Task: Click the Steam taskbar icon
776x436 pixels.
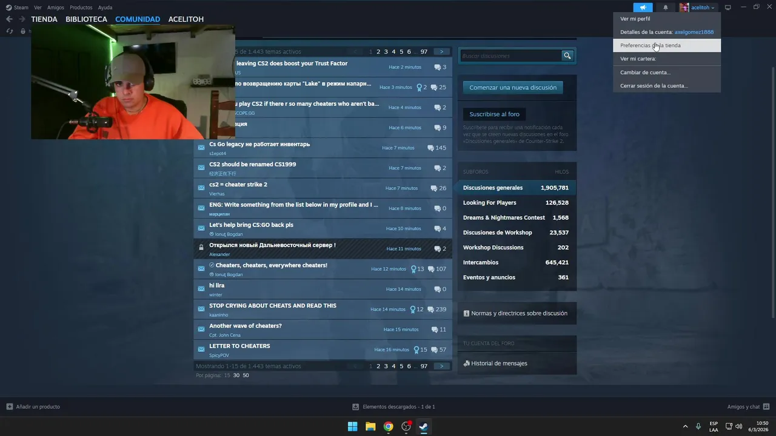Action: [424, 426]
